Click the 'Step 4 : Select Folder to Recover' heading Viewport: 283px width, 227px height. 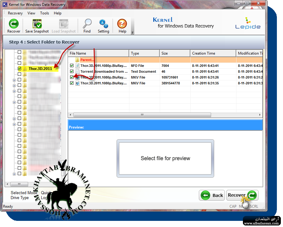[44, 42]
